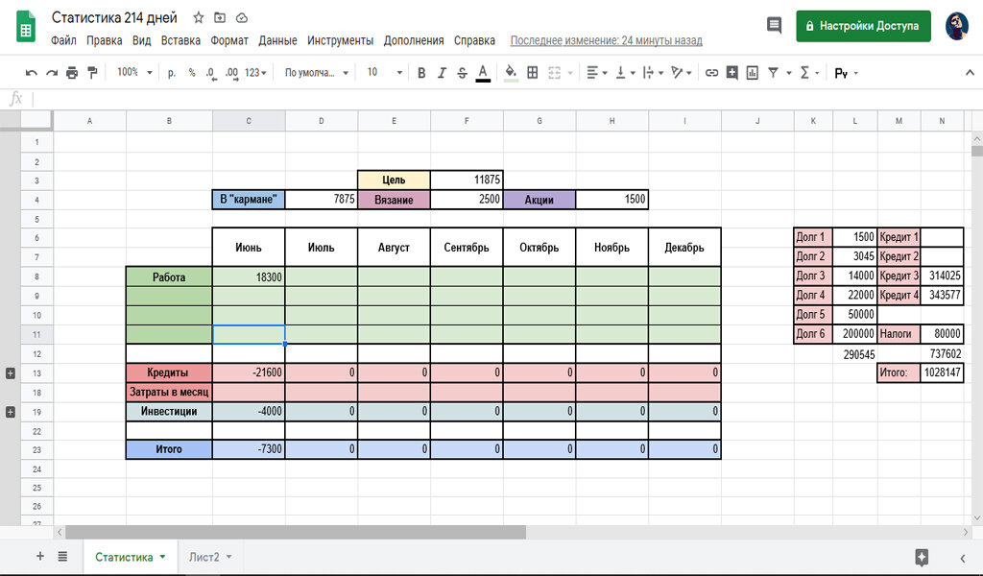Apply percent format
This screenshot has width=983, height=576.
tap(192, 73)
